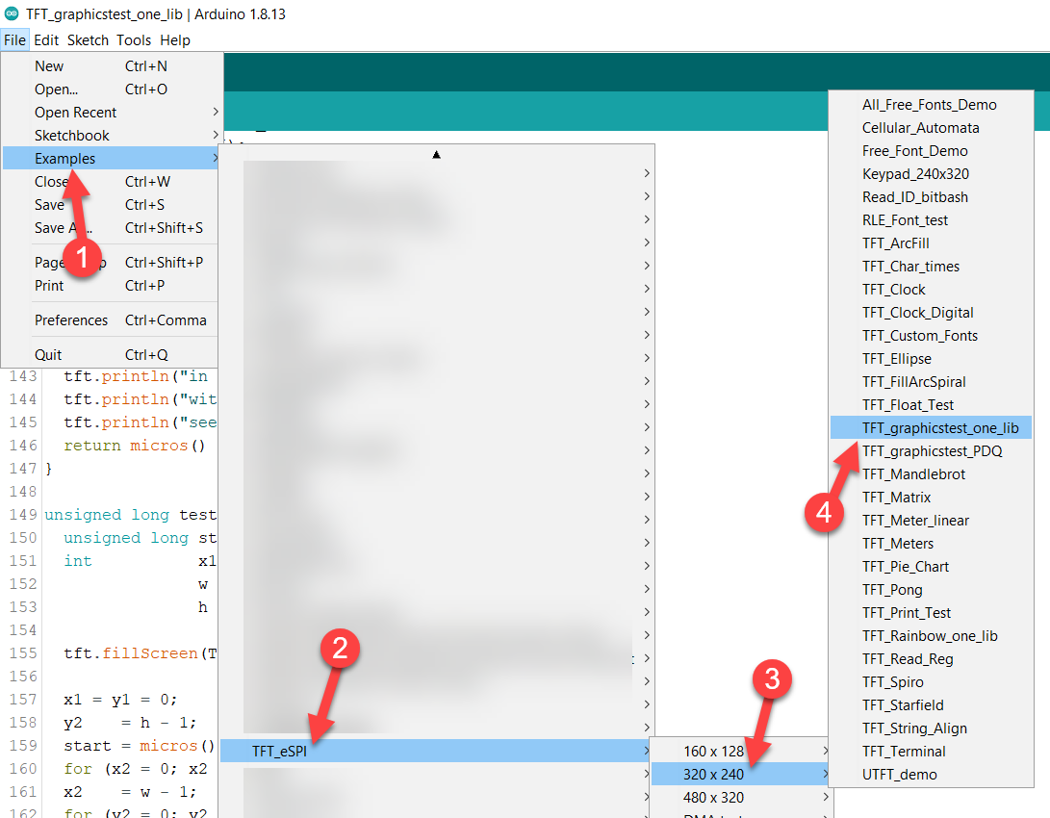Open the Sketch menu
Screen dimensions: 1050x818
click(x=88, y=40)
